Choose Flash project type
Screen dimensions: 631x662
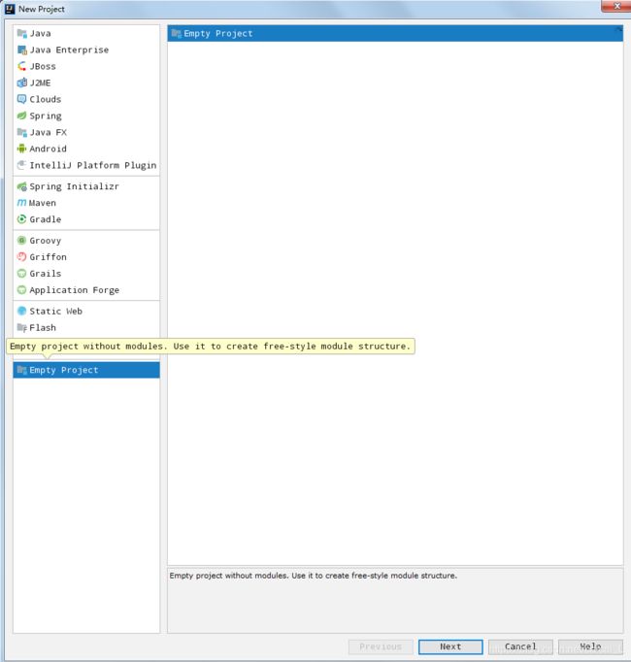pyautogui.click(x=86, y=327)
